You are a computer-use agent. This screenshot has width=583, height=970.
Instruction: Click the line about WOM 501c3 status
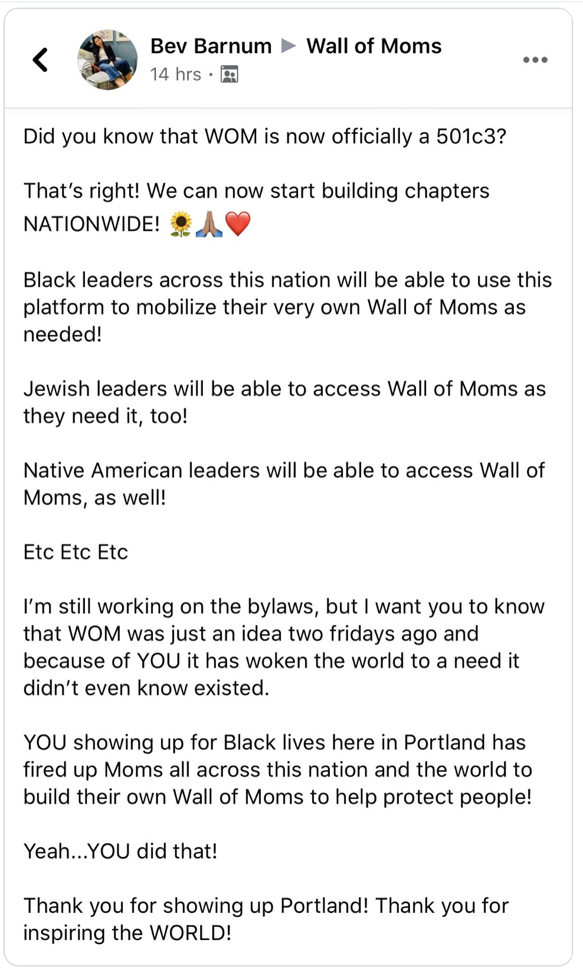point(265,136)
